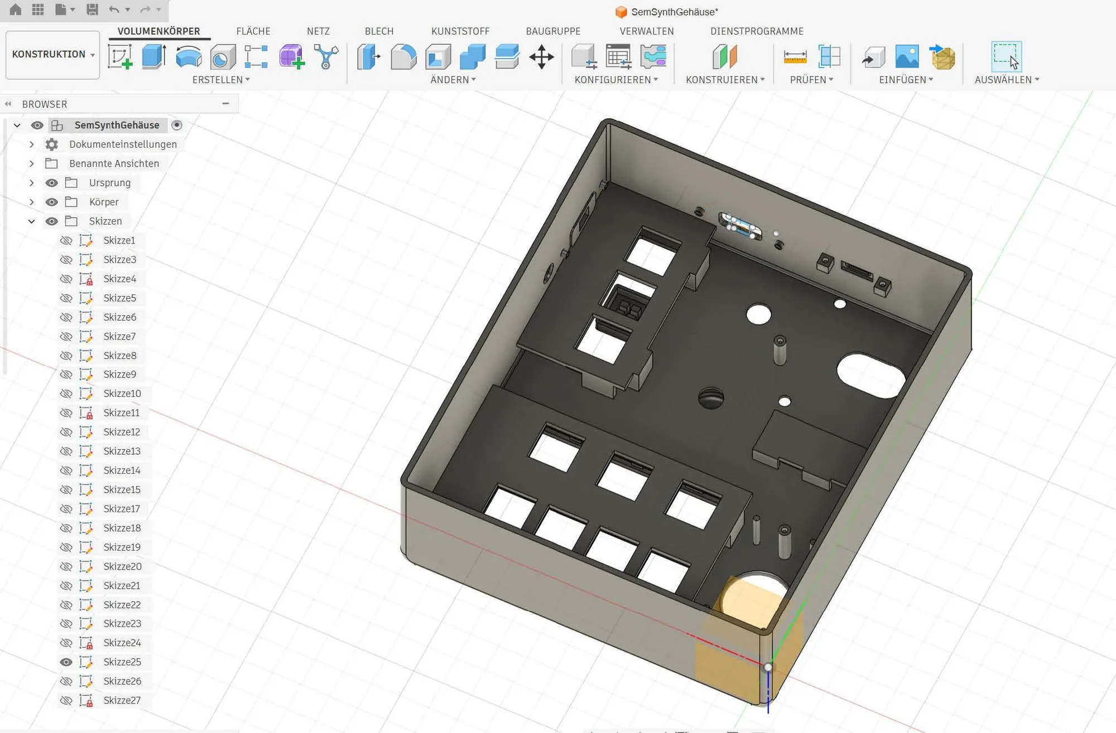Hide the Körper folder
Viewport: 1116px width, 733px height.
coord(52,202)
